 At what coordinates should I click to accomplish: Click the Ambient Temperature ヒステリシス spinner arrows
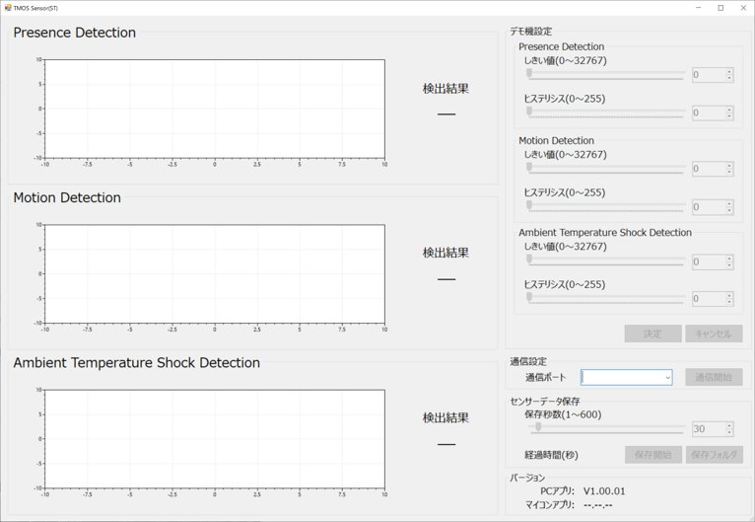click(x=729, y=298)
